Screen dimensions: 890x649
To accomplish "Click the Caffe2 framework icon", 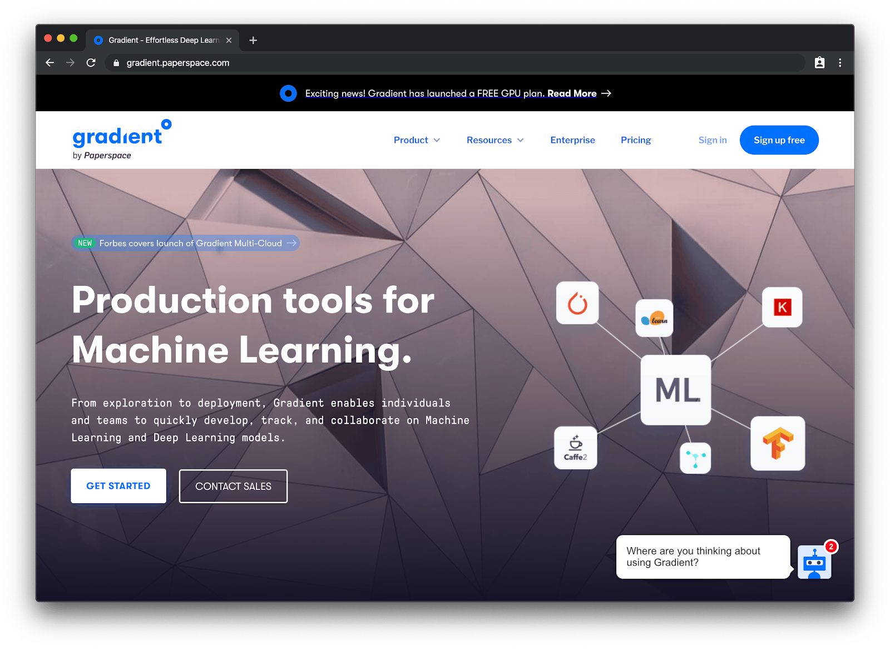I will [576, 448].
